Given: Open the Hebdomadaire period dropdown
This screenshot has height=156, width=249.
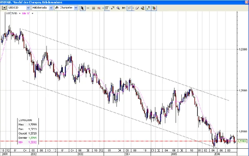Looking at the screenshot, I should click(x=51, y=8).
